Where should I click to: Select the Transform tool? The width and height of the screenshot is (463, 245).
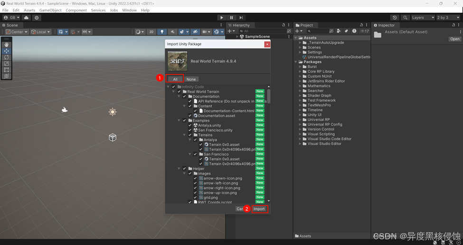[x=6, y=76]
